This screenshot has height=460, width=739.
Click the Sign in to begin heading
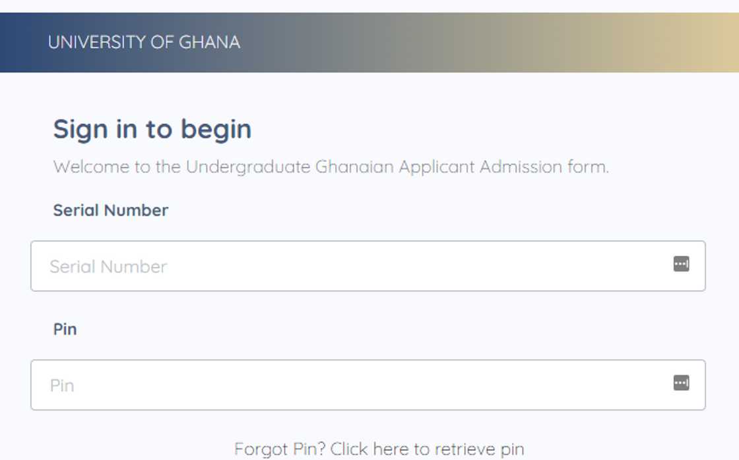pos(152,129)
